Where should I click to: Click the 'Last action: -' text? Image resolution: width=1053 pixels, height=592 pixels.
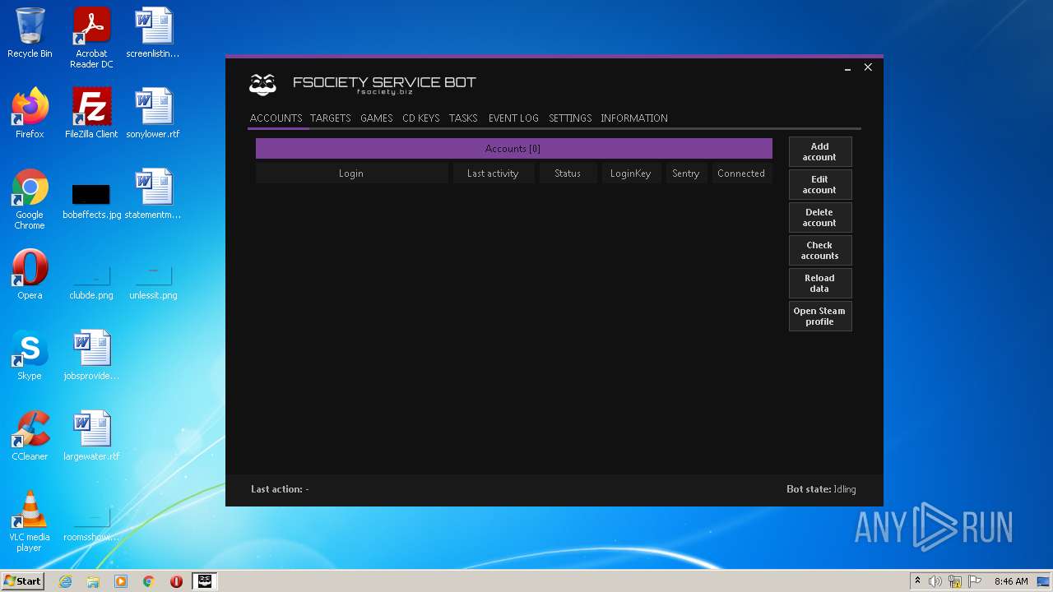[x=280, y=489]
